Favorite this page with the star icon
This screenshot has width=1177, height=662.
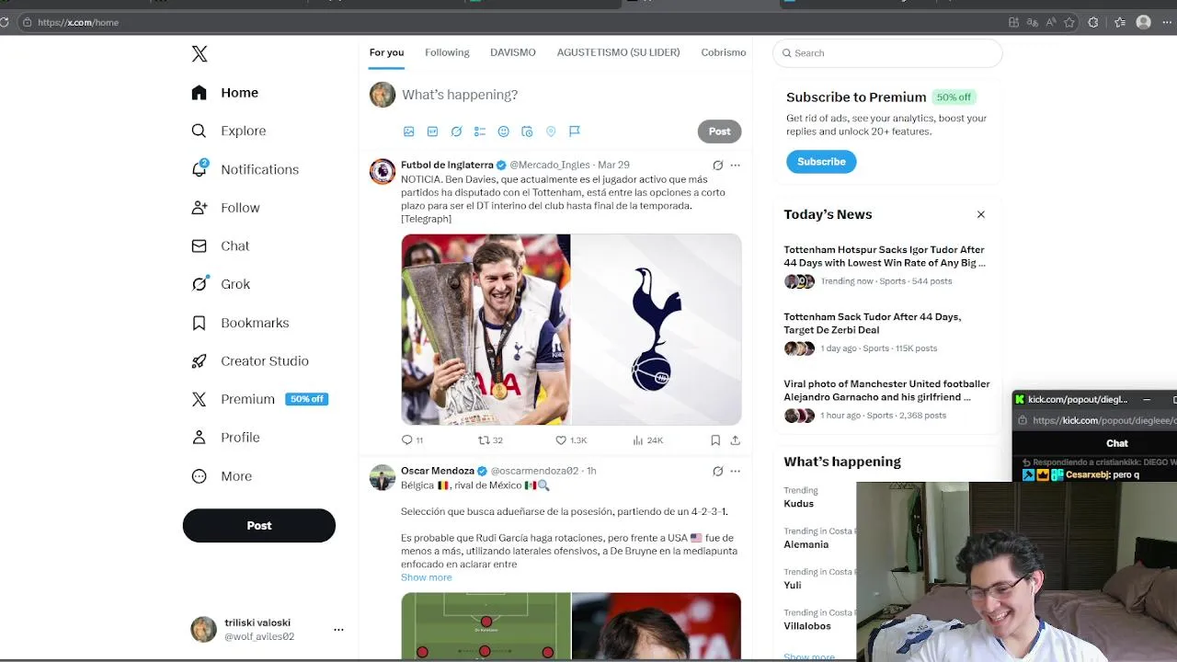coord(1069,22)
